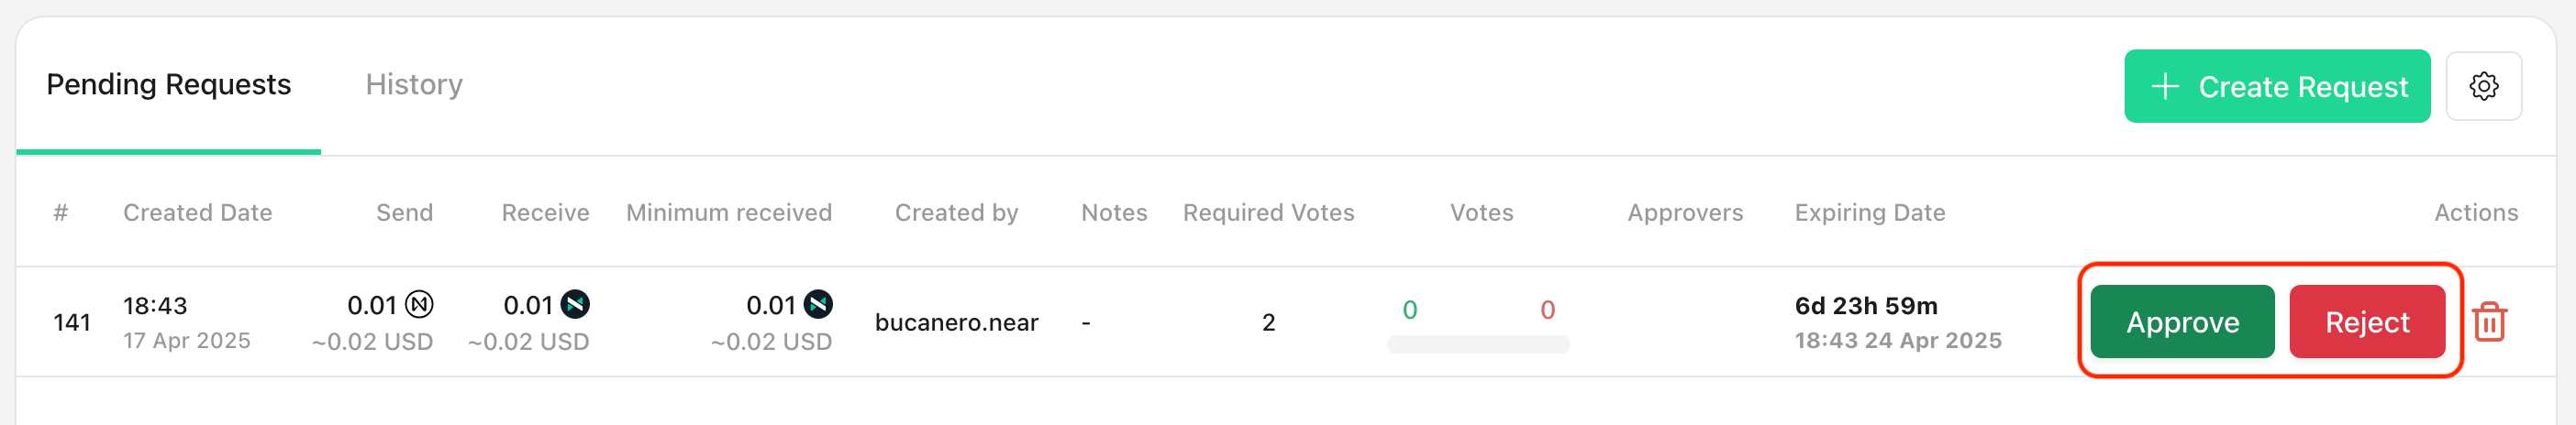This screenshot has height=425, width=2576.
Task: Approve request 141
Action: click(2182, 321)
